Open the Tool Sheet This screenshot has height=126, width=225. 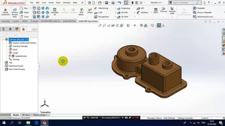click(81, 12)
